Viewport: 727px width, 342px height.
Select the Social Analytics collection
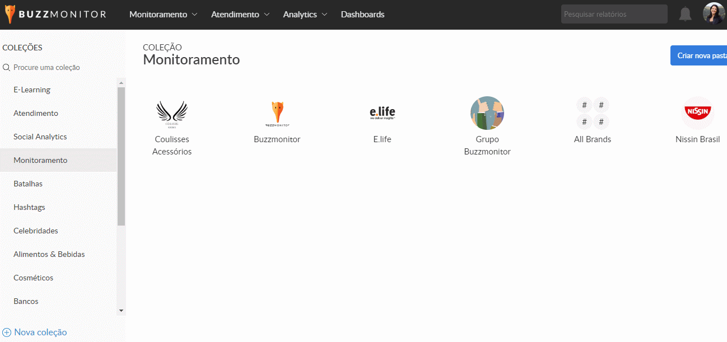point(40,137)
